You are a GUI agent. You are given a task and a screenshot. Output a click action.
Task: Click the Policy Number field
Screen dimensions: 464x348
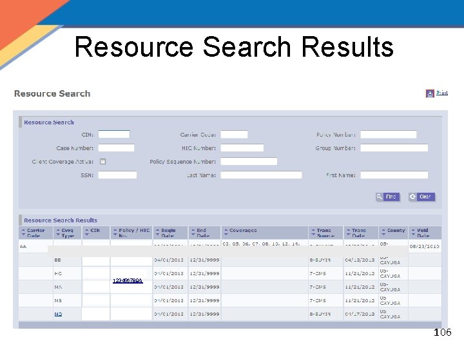pos(388,134)
